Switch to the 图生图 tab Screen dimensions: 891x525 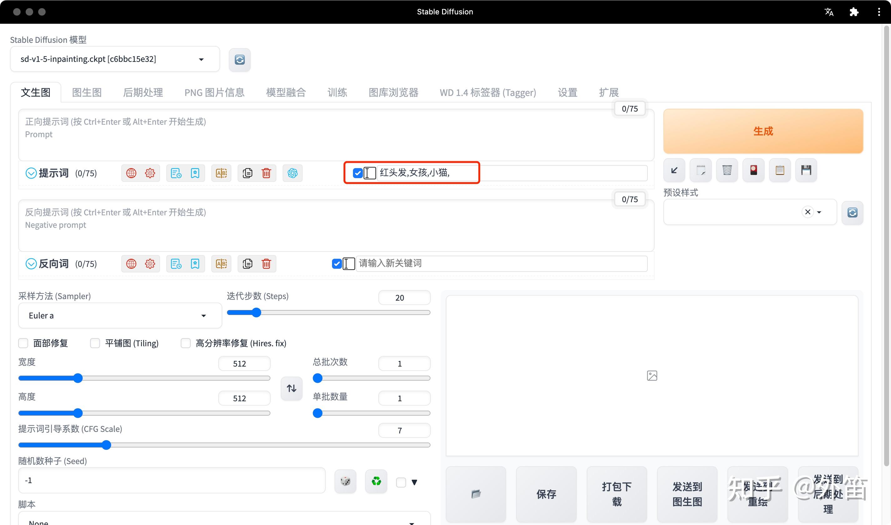tap(87, 92)
